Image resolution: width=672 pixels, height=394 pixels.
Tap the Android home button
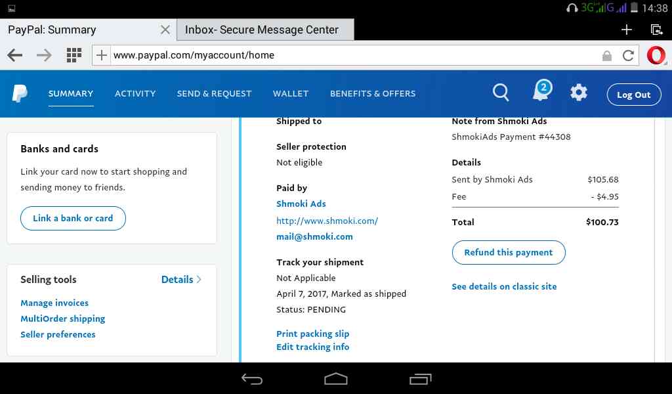click(336, 379)
